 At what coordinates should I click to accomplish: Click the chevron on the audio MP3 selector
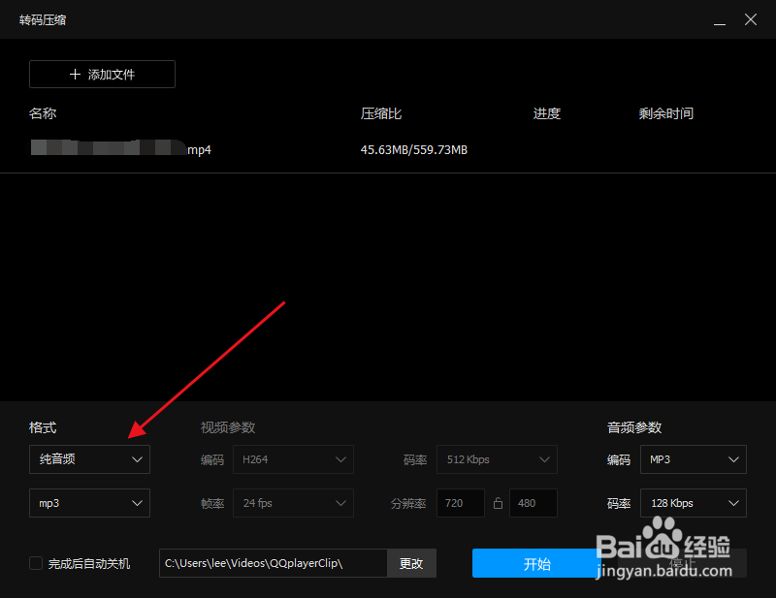click(x=733, y=459)
